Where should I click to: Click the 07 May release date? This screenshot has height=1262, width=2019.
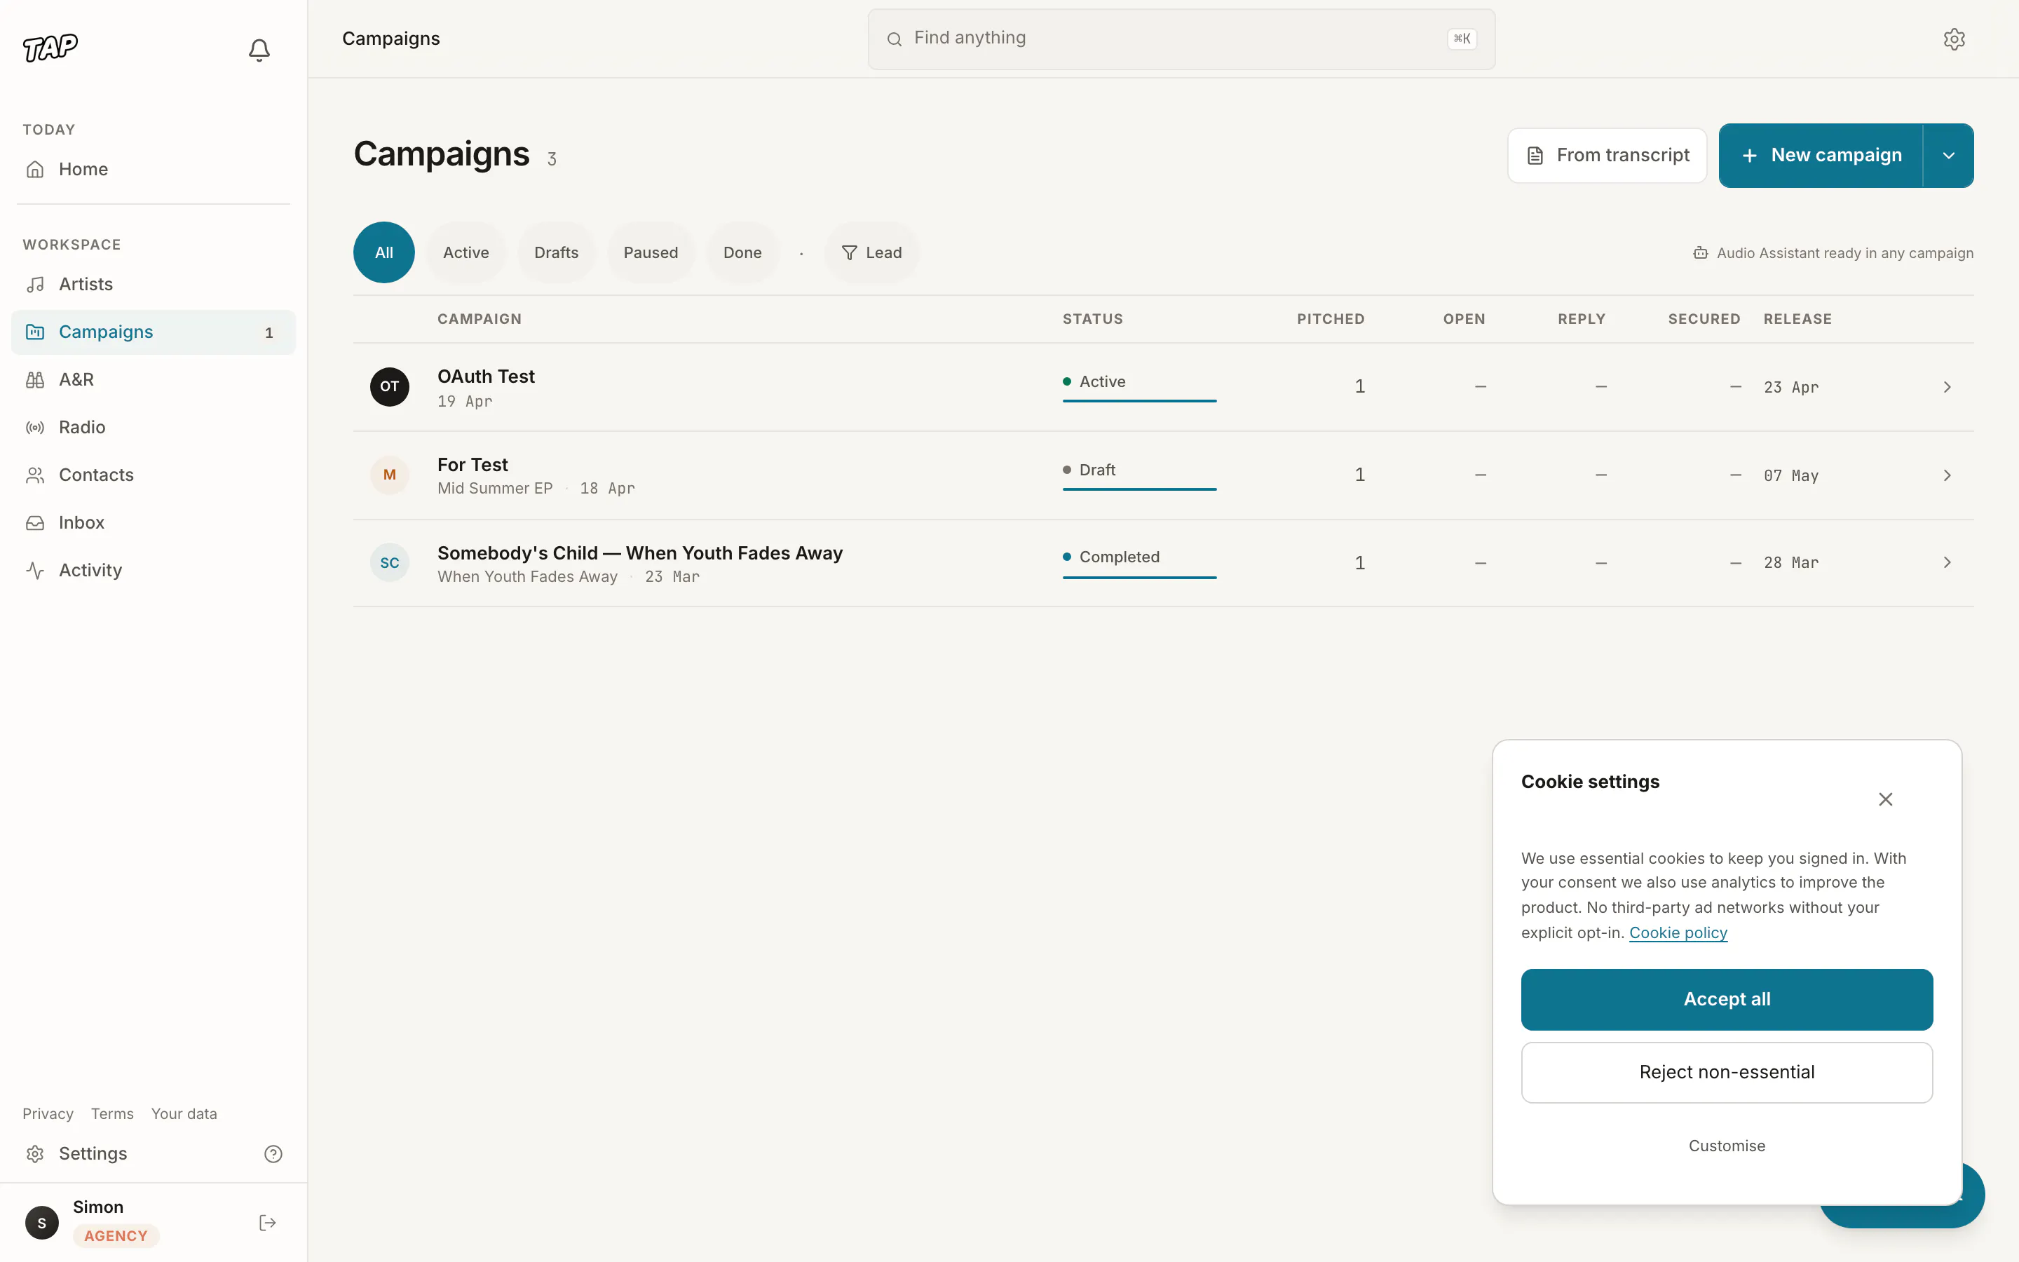tap(1790, 476)
